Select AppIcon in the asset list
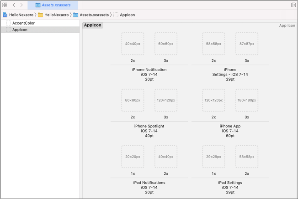The height and width of the screenshot is (199, 298). coord(20,30)
